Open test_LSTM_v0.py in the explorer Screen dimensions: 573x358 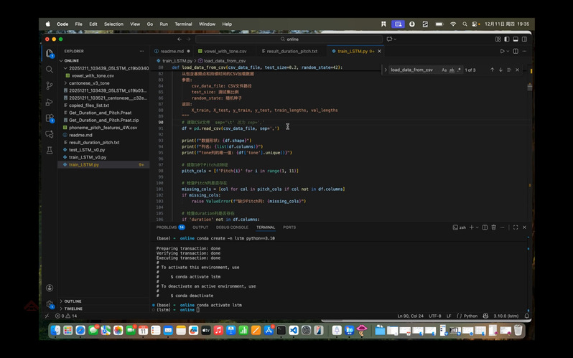point(87,150)
